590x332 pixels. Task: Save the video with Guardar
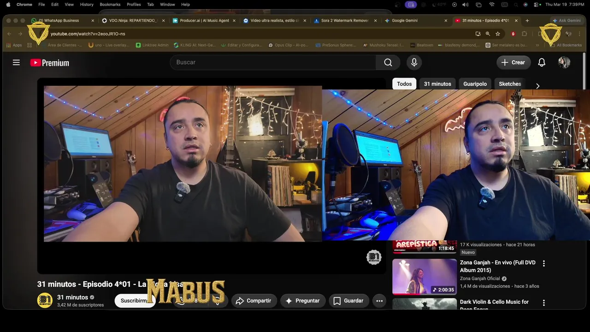tap(349, 301)
